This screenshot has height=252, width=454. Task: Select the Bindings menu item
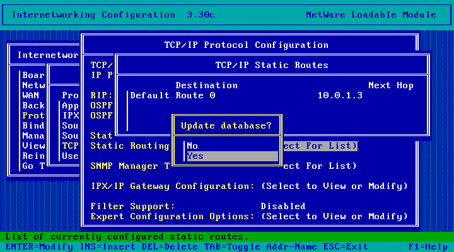[33, 125]
